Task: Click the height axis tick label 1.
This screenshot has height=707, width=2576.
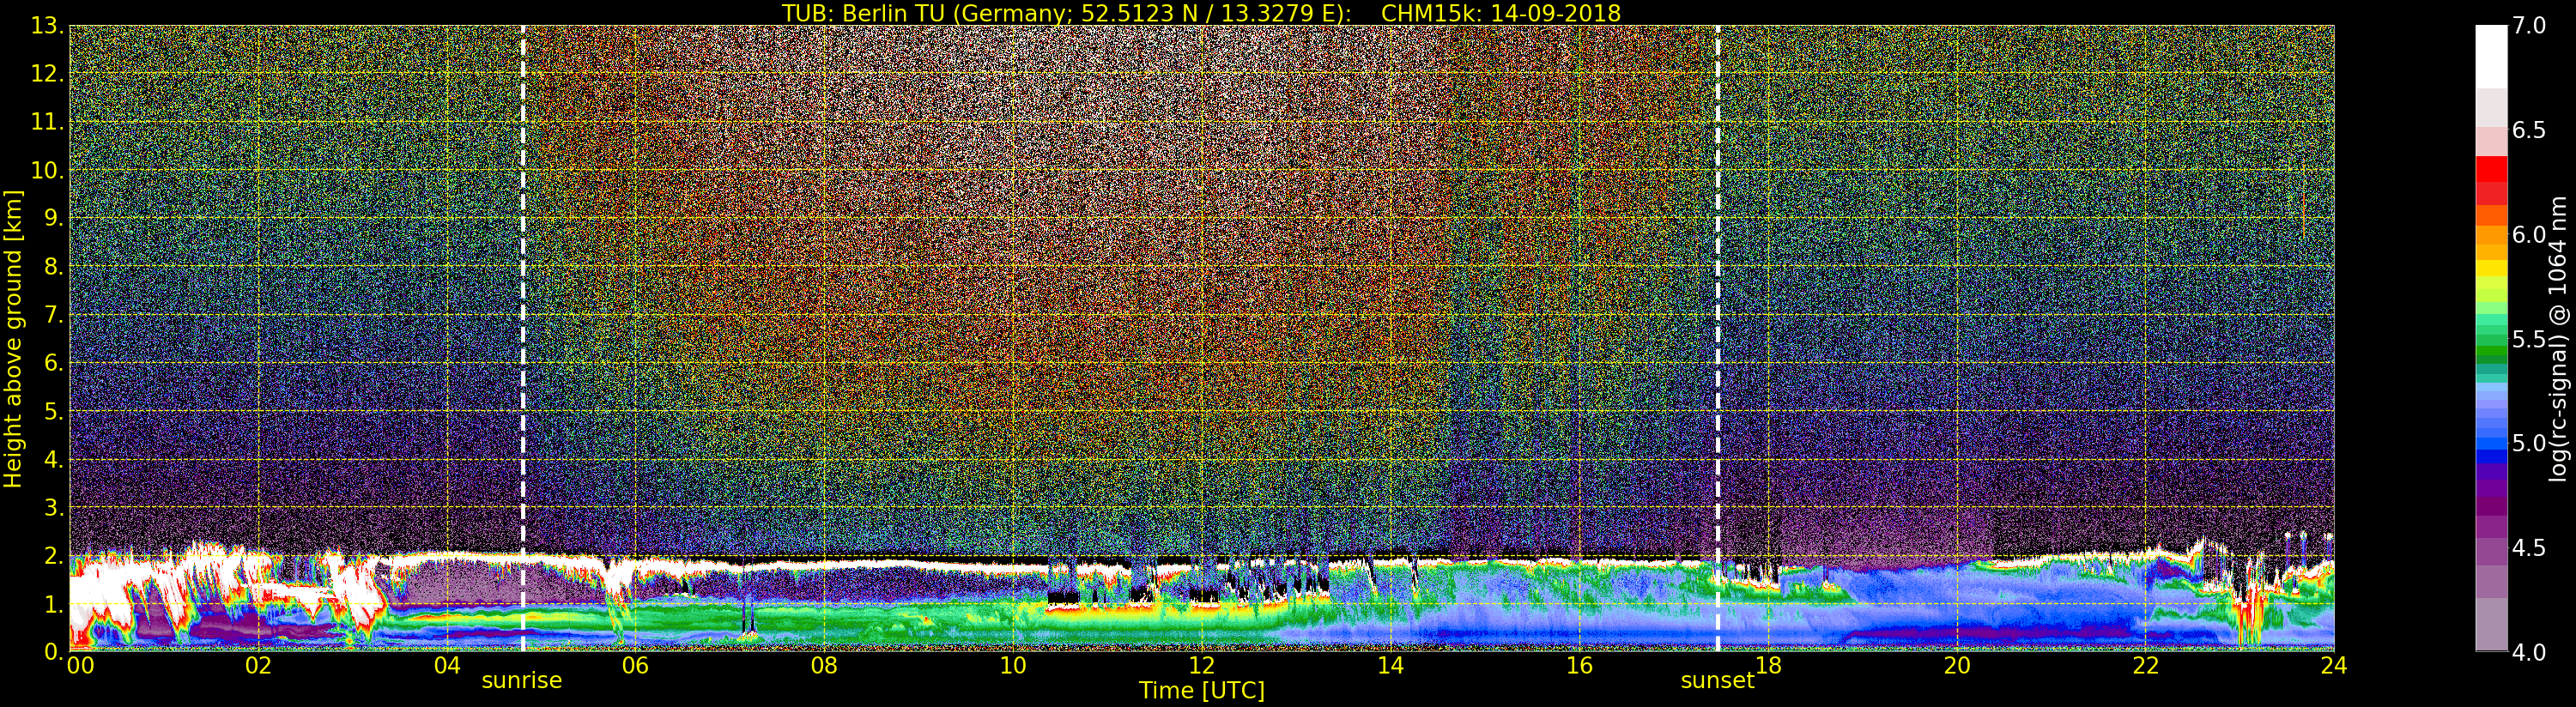Action: coord(53,604)
